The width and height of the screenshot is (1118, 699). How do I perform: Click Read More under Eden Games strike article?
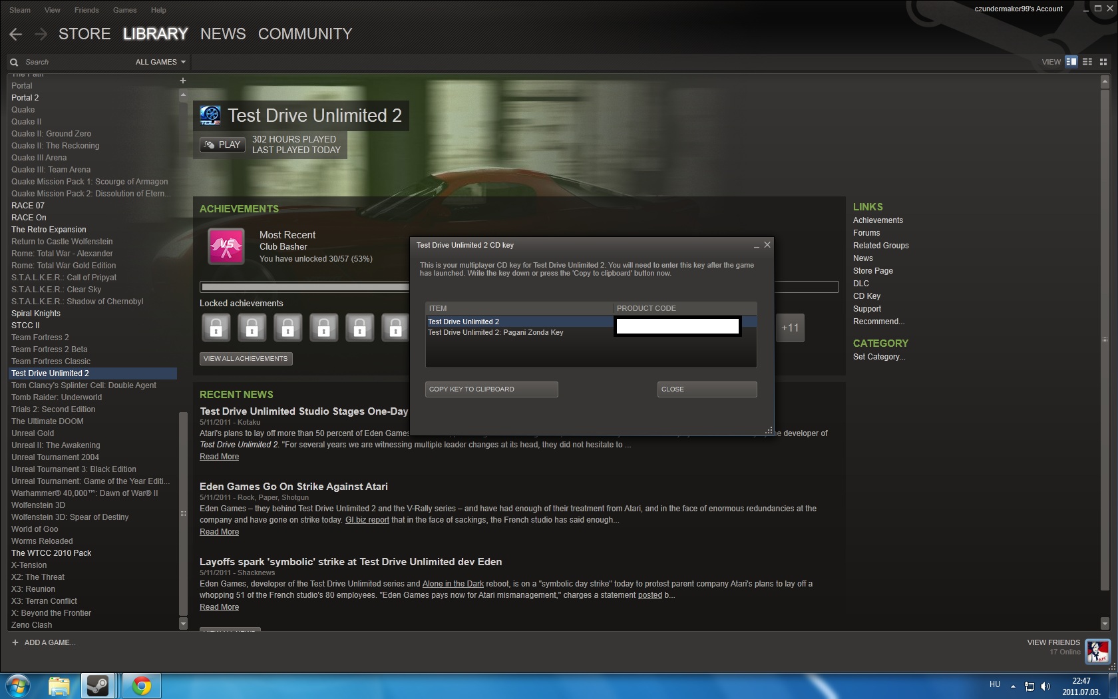219,532
